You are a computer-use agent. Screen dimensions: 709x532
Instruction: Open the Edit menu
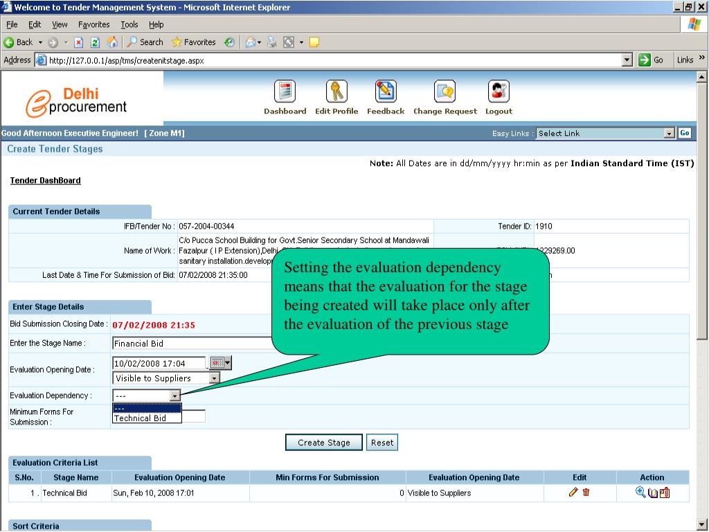tap(35, 24)
